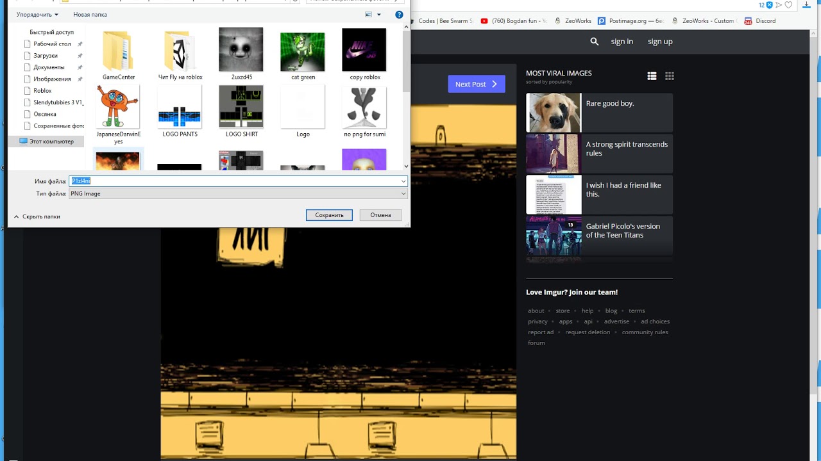
Task: Click the Love Imgur? Join our team heading
Action: [x=572, y=292]
